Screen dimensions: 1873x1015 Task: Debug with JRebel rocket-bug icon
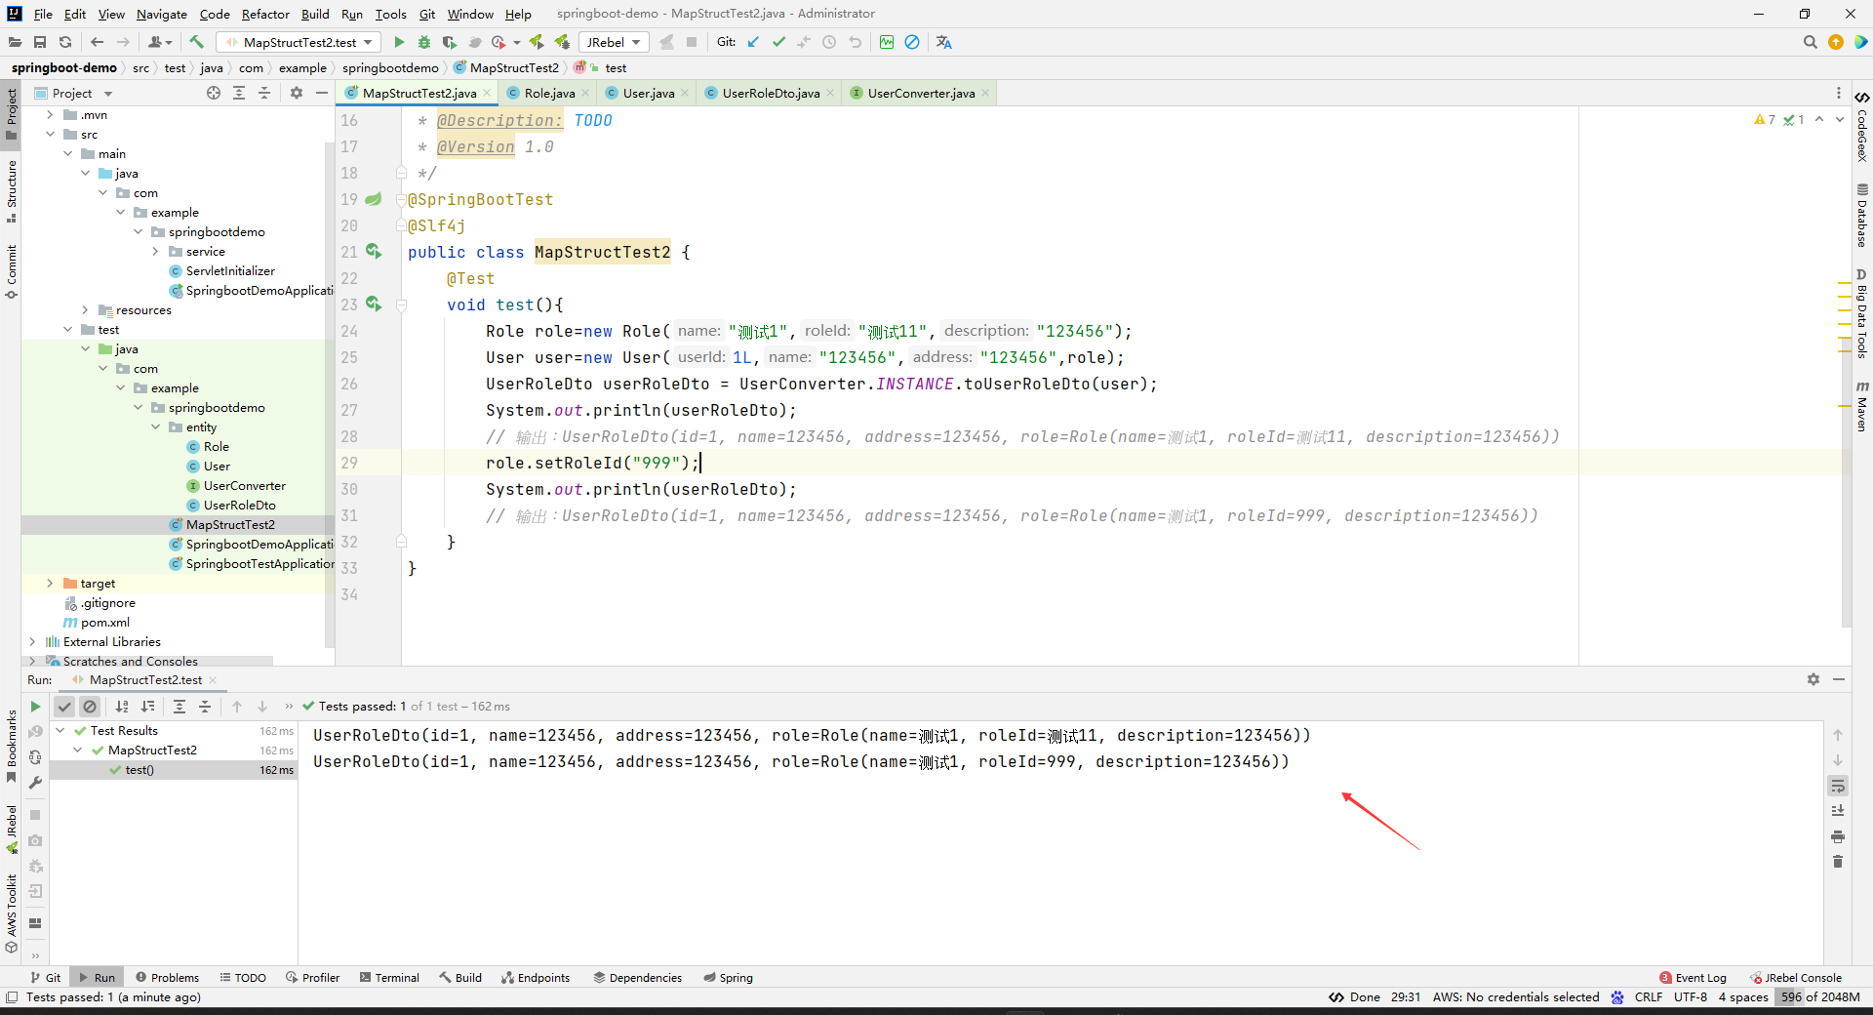tap(562, 42)
